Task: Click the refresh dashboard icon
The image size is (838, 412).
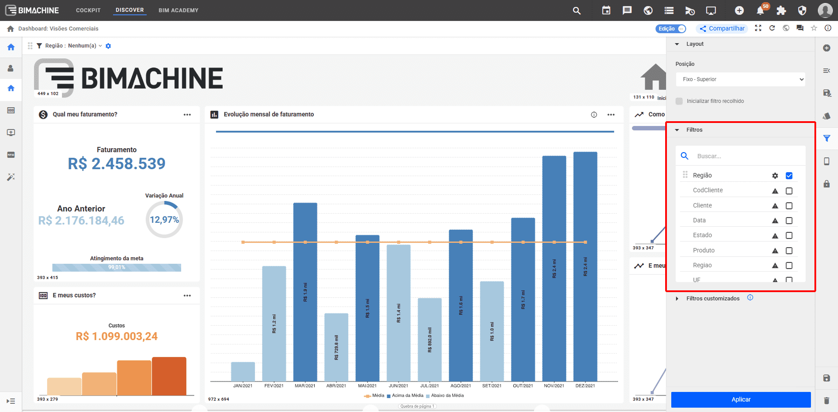Action: coord(772,28)
